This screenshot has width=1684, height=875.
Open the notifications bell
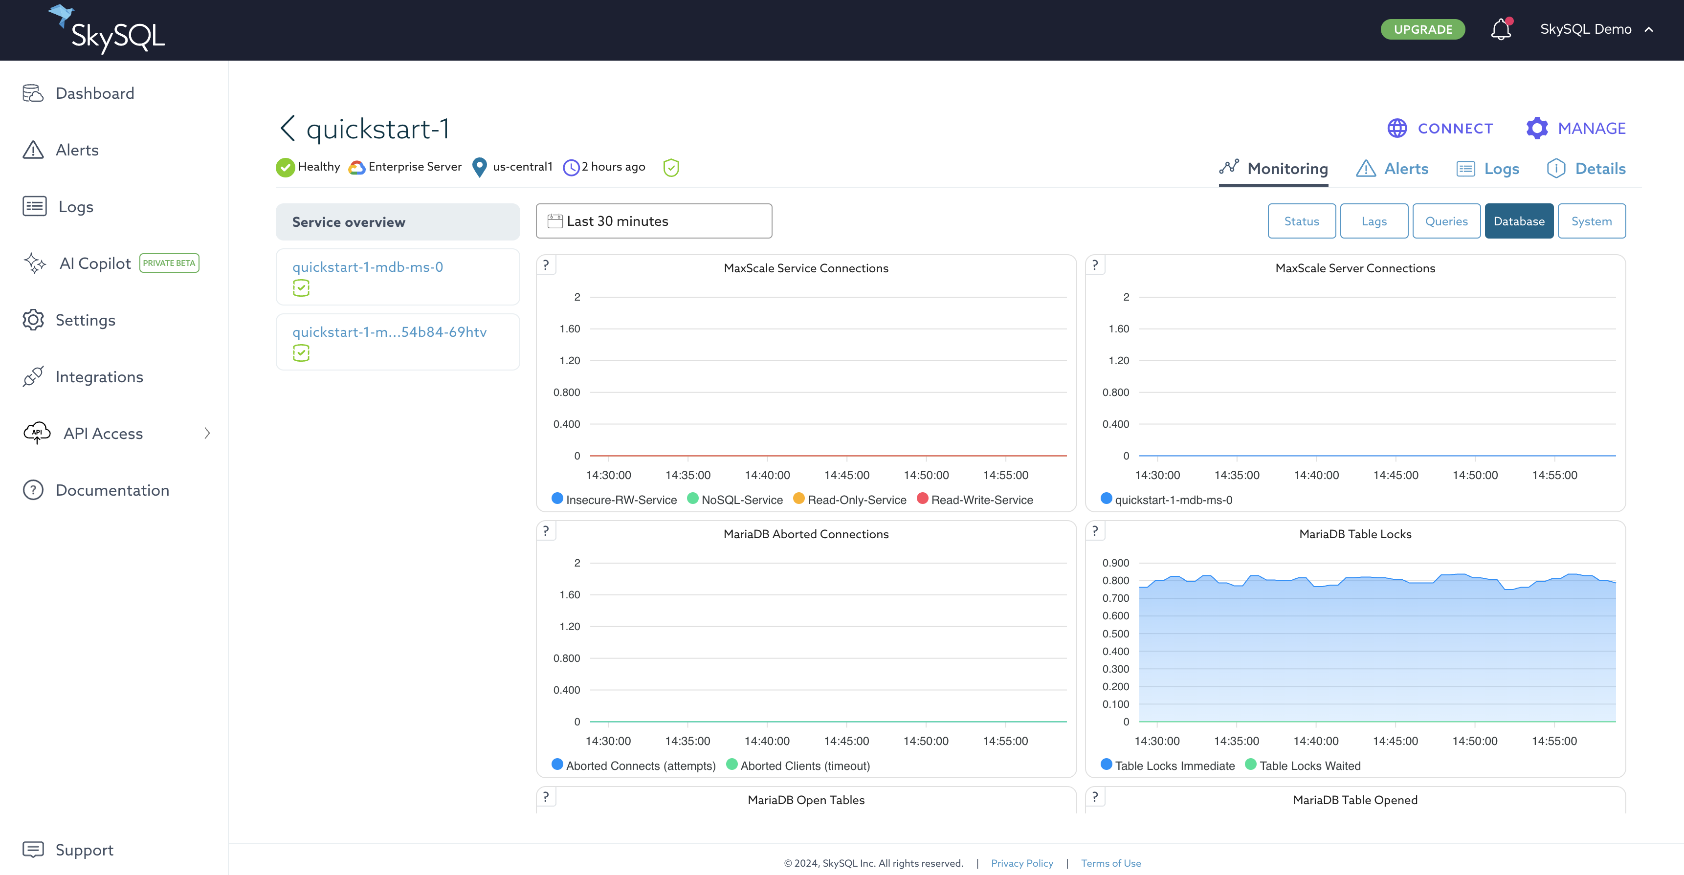point(1501,29)
